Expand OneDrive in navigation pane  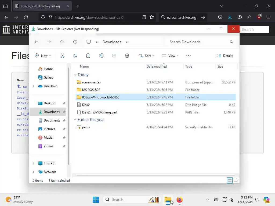tap(34, 86)
